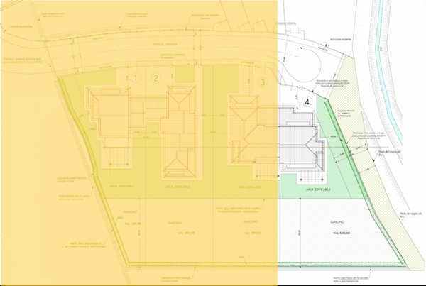Click the green AREA EDIFICABILE label

tap(319, 191)
